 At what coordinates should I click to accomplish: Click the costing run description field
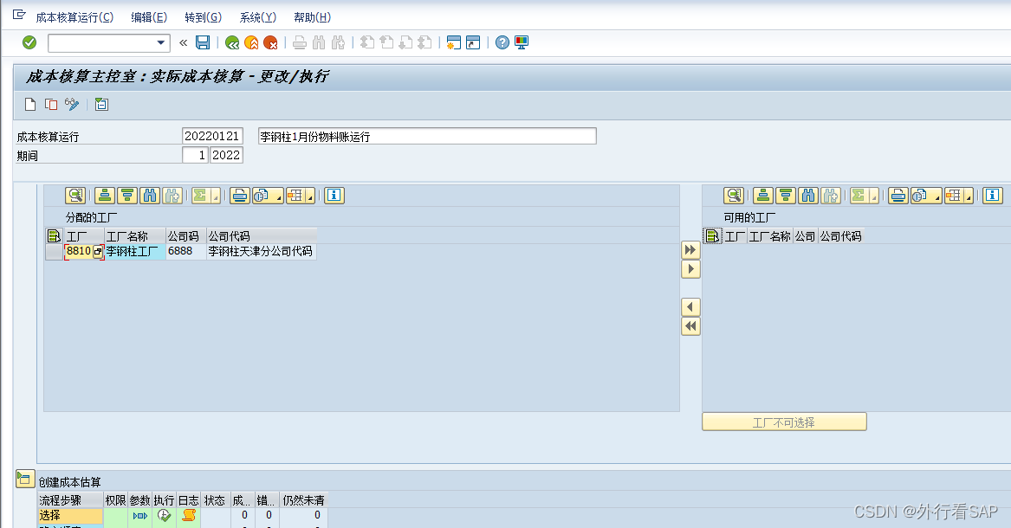coord(427,137)
